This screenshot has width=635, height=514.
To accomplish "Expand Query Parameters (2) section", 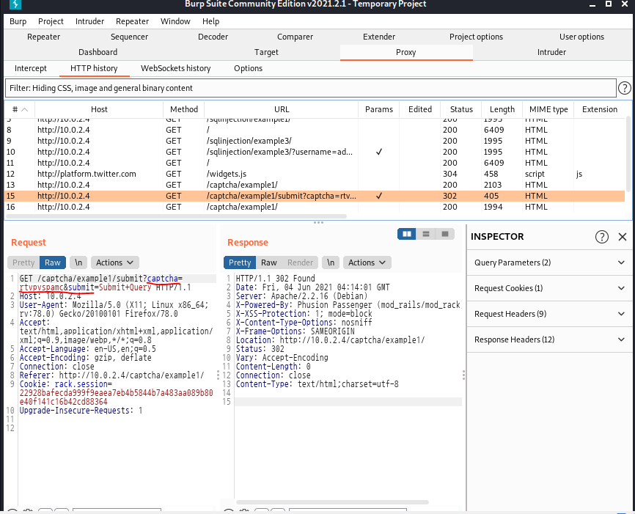I will click(x=549, y=262).
